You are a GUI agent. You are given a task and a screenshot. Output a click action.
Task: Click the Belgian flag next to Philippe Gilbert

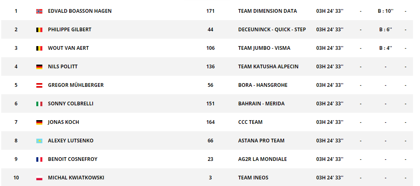[x=40, y=30]
